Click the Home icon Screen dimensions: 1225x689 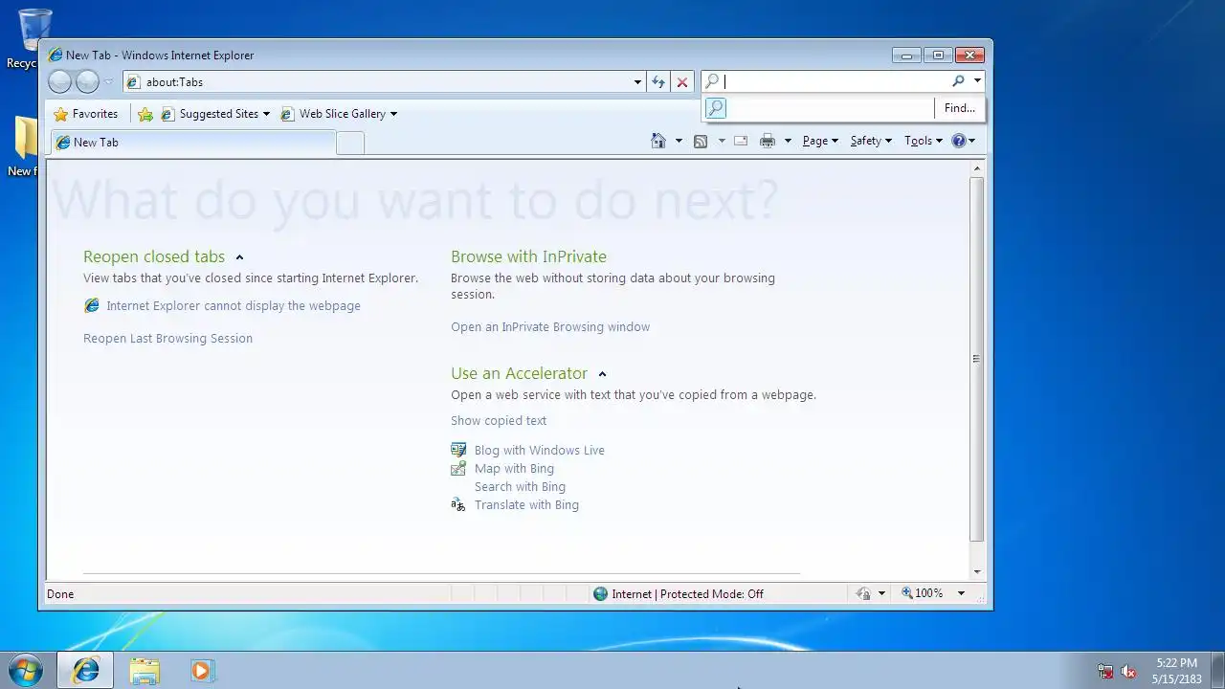click(x=657, y=141)
